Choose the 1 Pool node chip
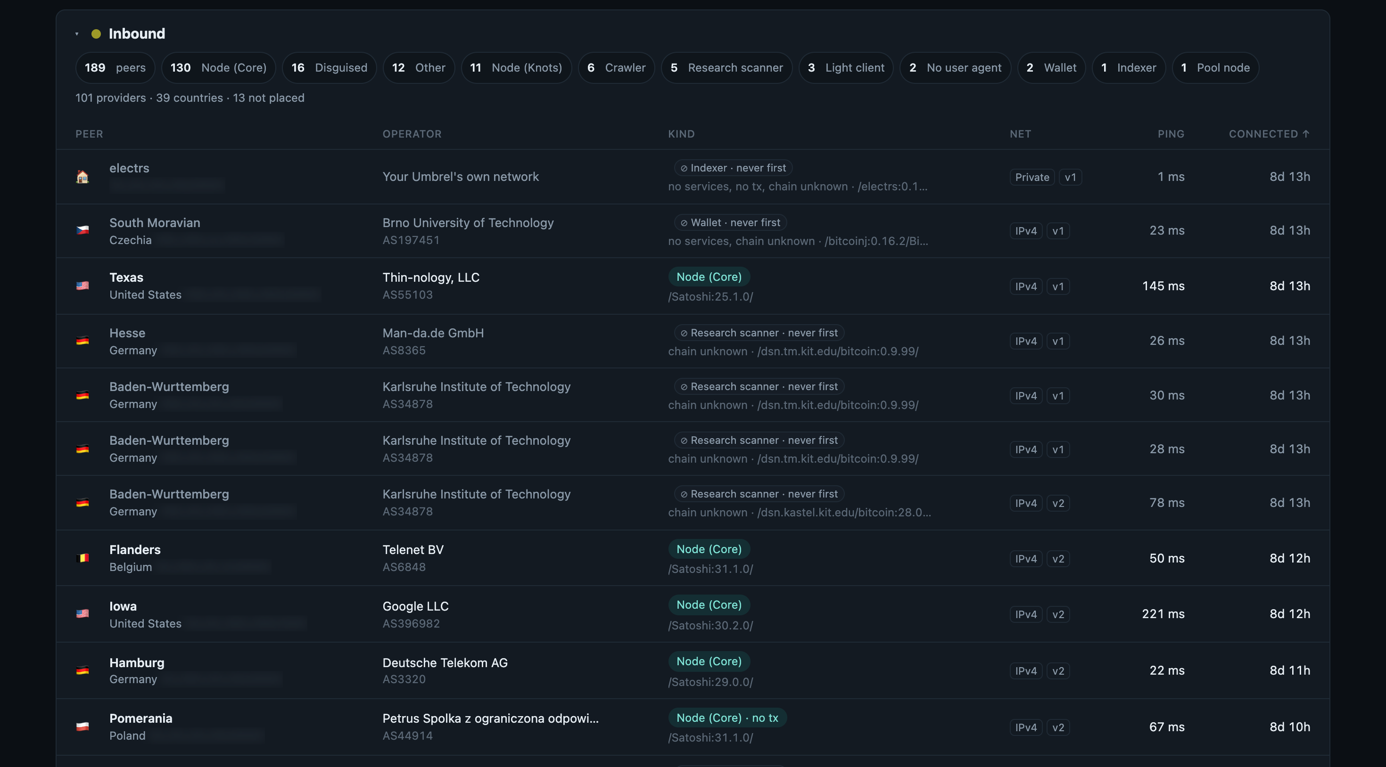The width and height of the screenshot is (1386, 767). point(1215,68)
